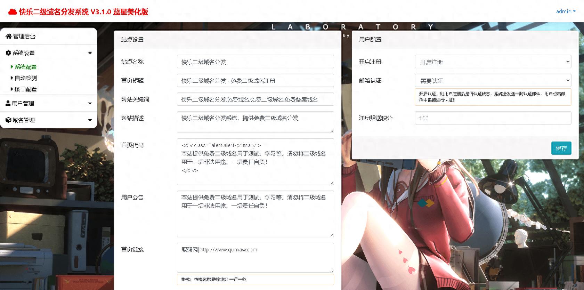Open the 域名管理 menu section

pyautogui.click(x=49, y=120)
